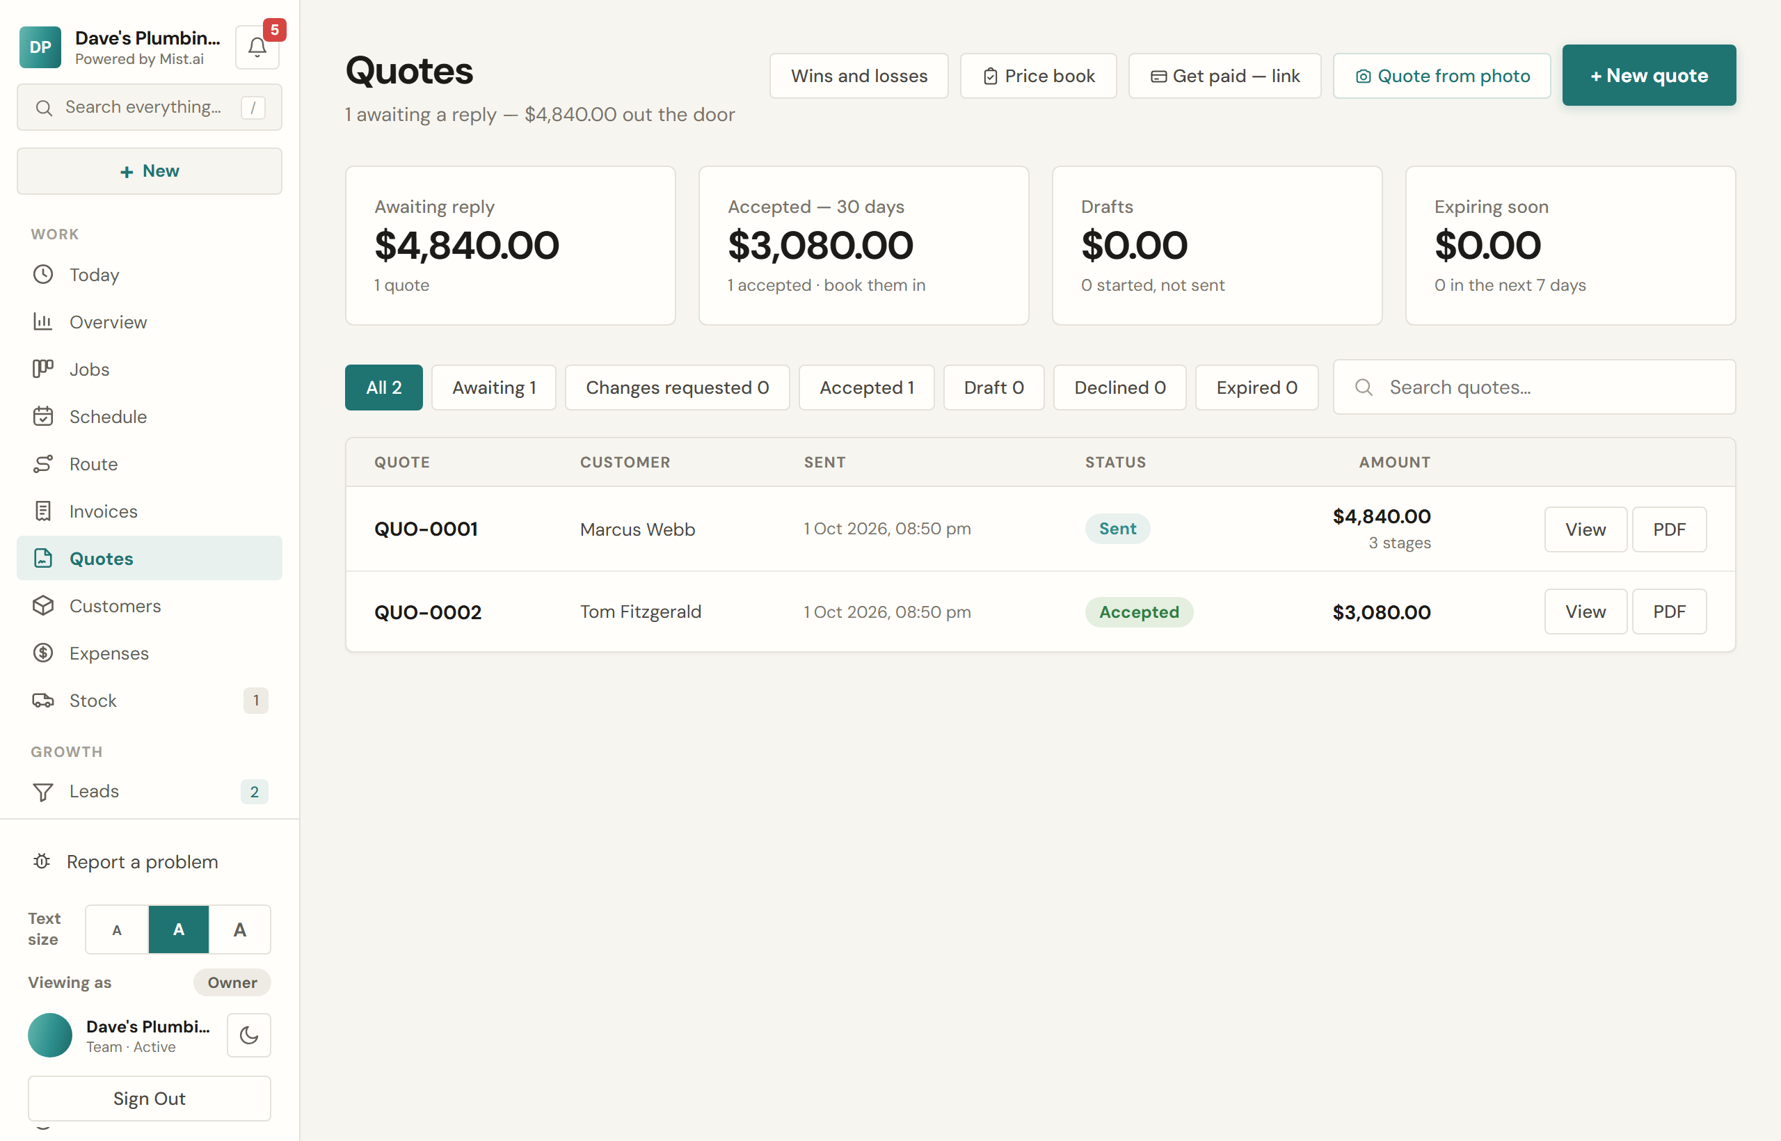Open Leads funnel

(149, 791)
